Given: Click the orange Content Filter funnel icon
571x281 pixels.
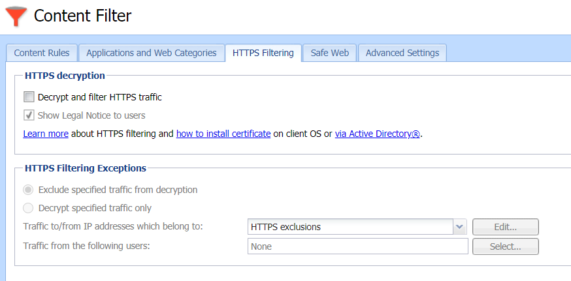Looking at the screenshot, I should 16,16.
